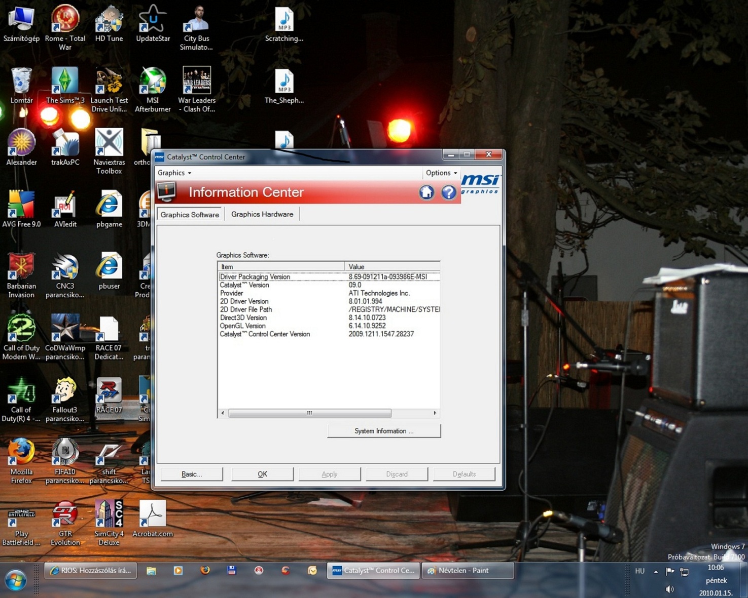Switch to the Graphics Hardware tab
Screen dimensions: 748x598
pos(262,214)
